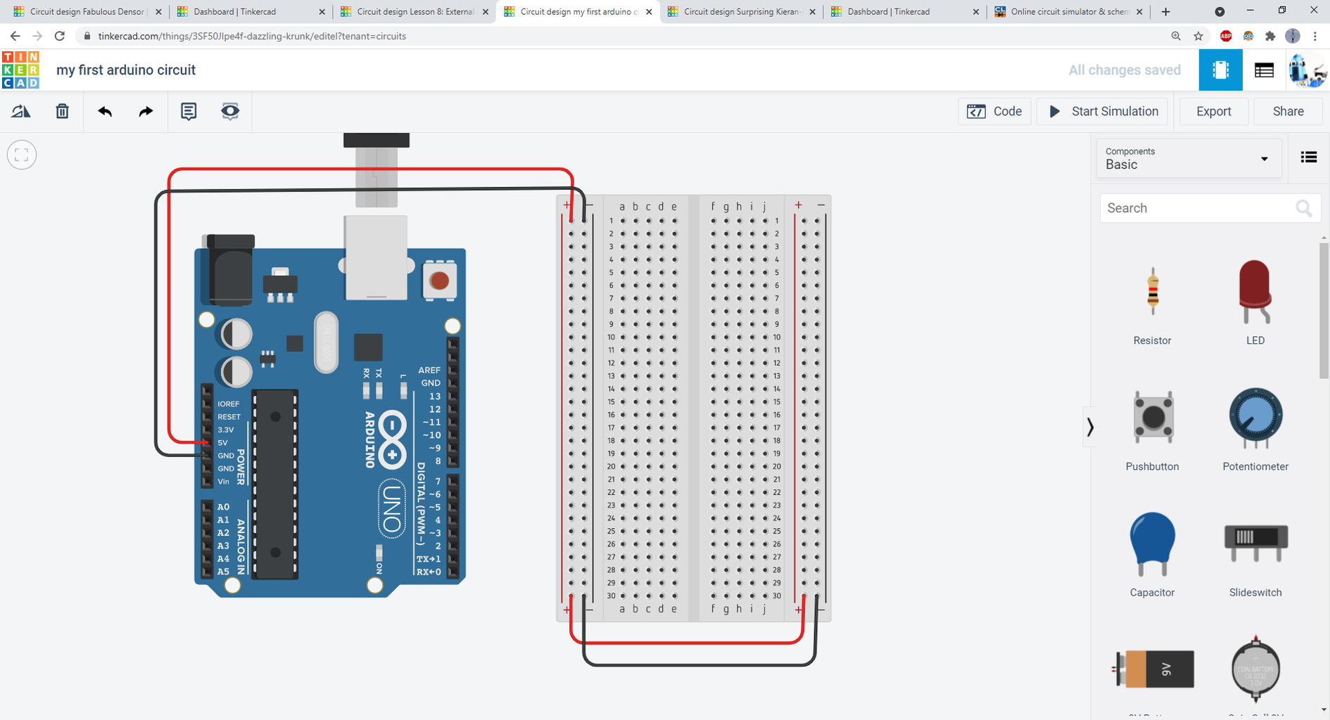Open the notes annotation tool

(188, 111)
